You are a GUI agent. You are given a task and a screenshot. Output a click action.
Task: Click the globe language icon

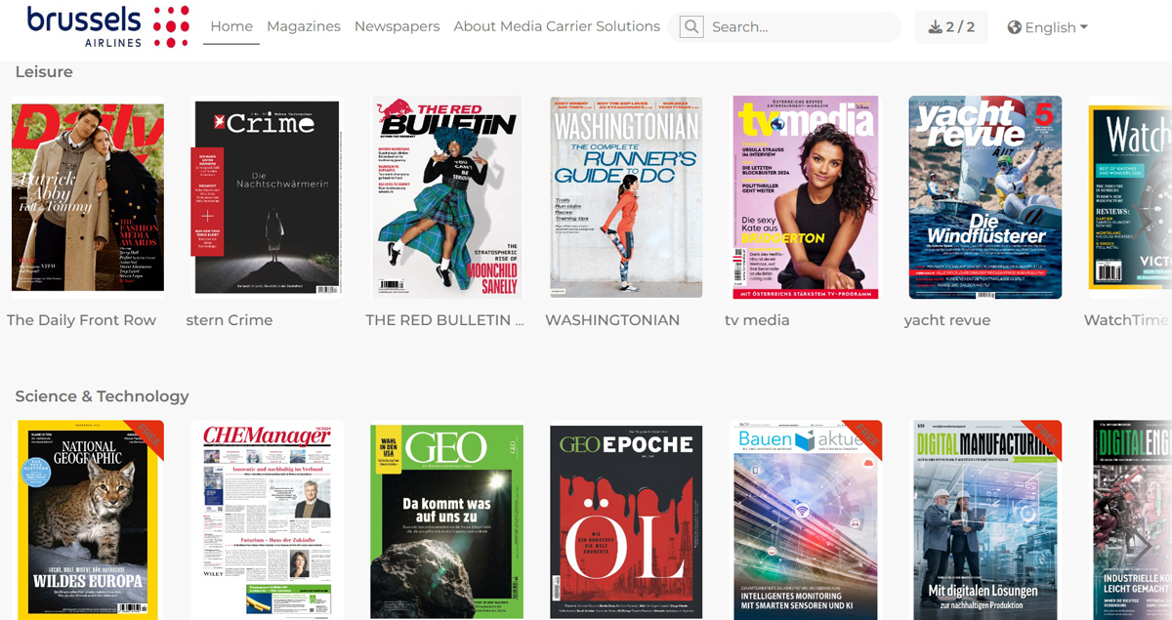click(1015, 27)
